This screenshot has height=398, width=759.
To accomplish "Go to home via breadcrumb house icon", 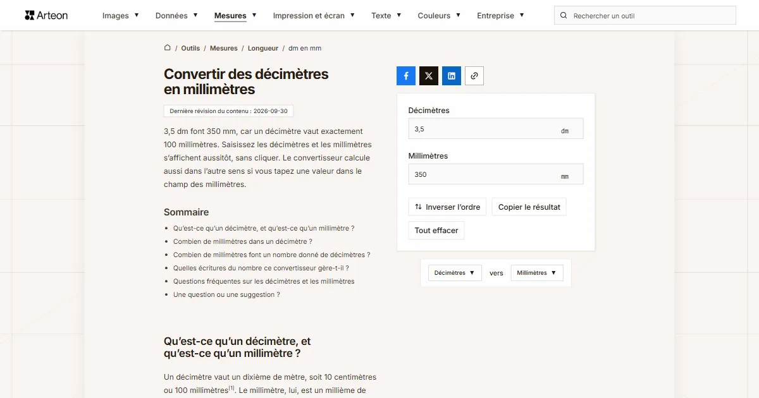I will (168, 48).
